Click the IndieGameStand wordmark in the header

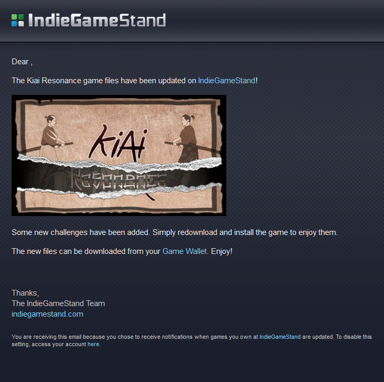[x=97, y=20]
